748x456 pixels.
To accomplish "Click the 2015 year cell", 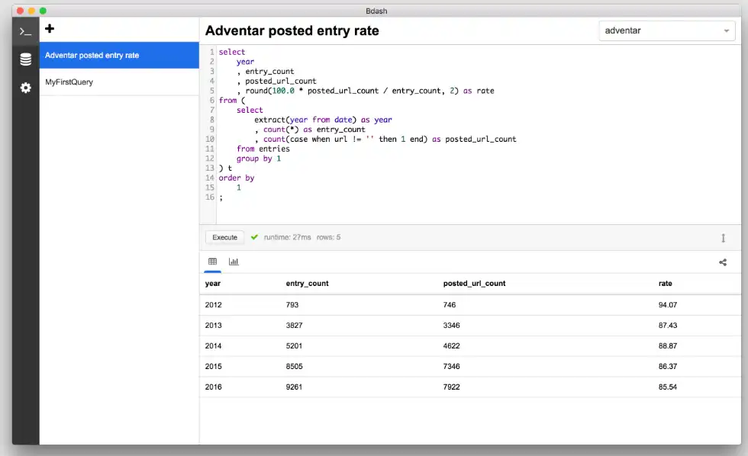I will coord(213,367).
